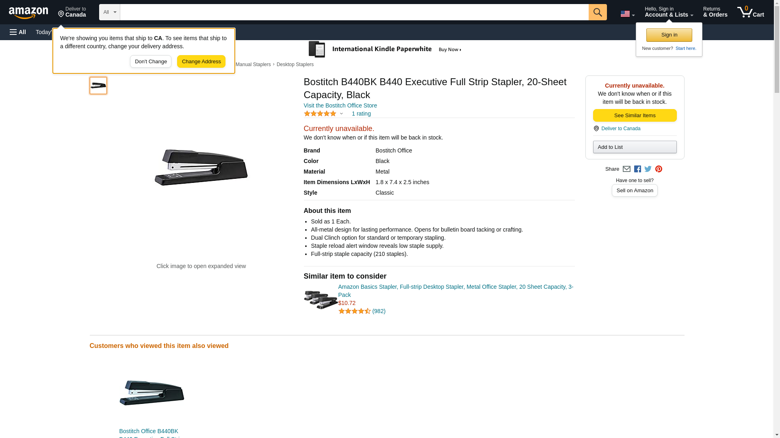Click the Amazon logo
This screenshot has height=438, width=780.
(x=28, y=13)
